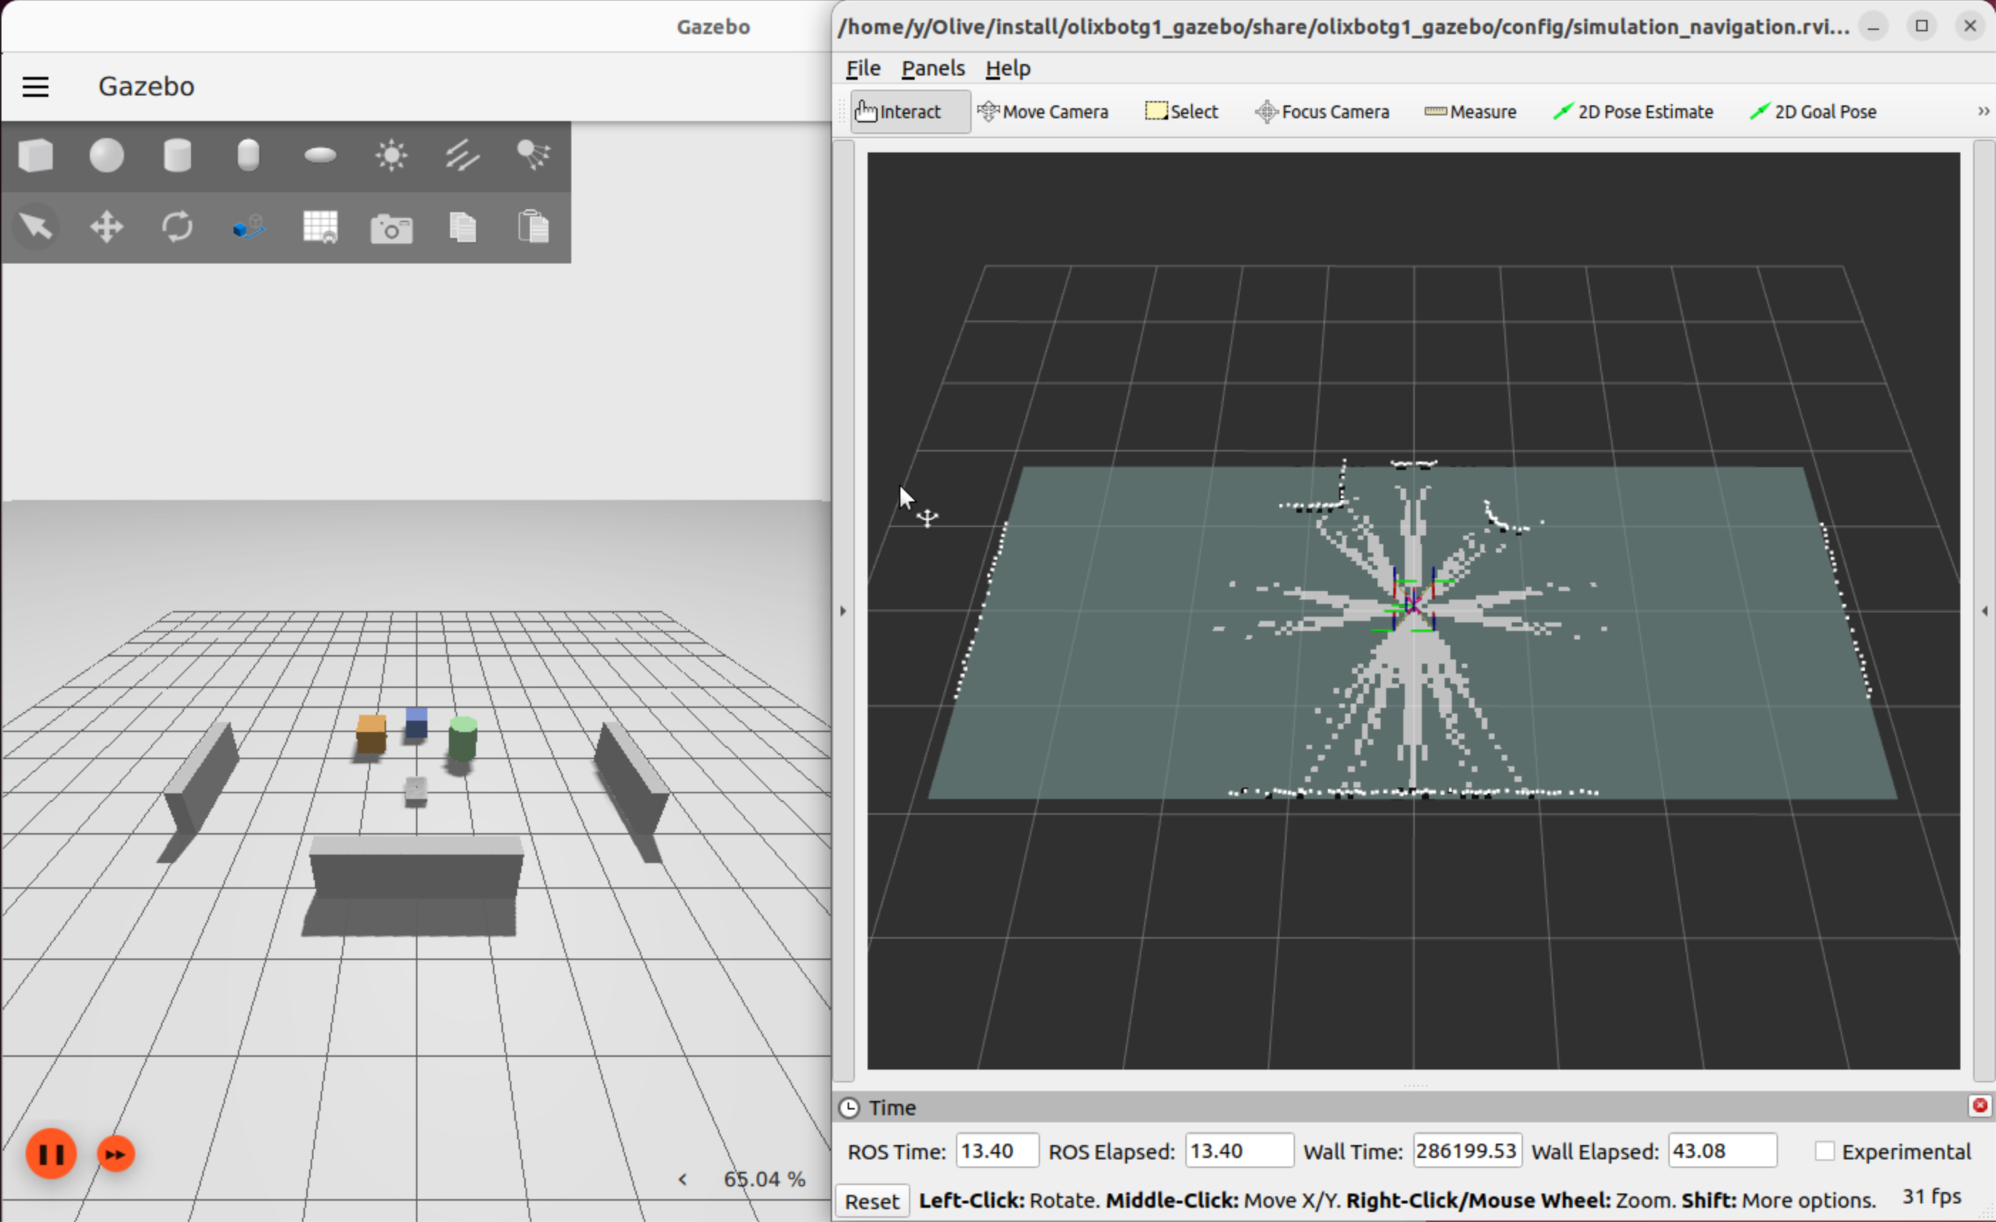Open the Panels menu
1996x1222 pixels.
coord(932,68)
